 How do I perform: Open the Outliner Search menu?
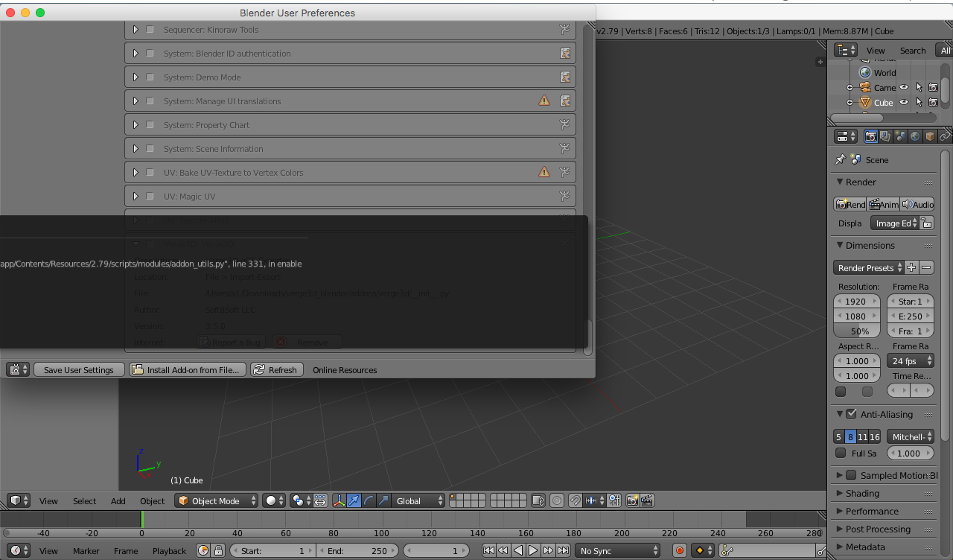point(913,50)
